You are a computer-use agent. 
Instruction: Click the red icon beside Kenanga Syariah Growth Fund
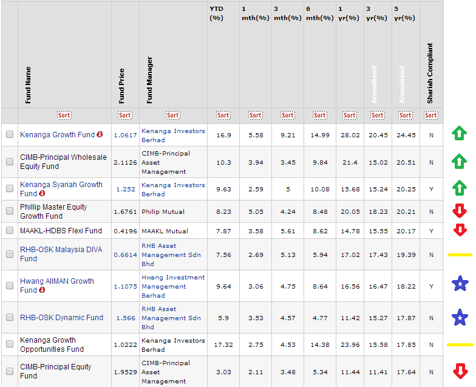42,193
